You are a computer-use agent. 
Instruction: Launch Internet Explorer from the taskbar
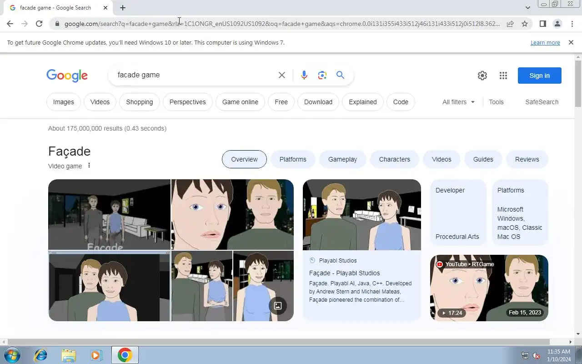(40, 355)
